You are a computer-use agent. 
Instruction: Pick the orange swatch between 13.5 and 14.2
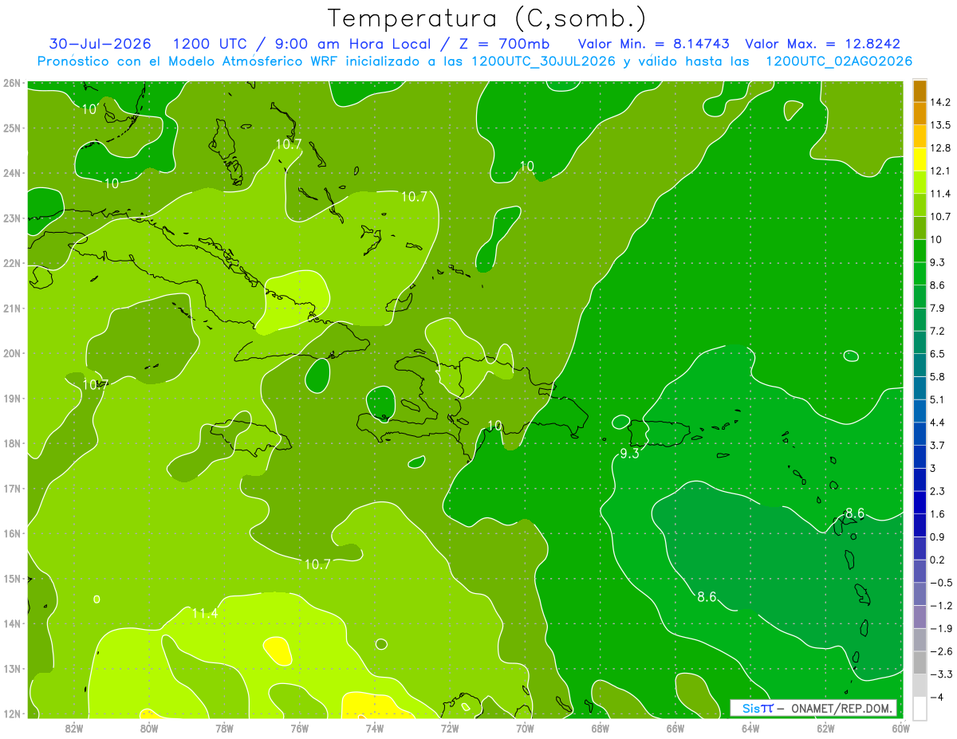920,113
